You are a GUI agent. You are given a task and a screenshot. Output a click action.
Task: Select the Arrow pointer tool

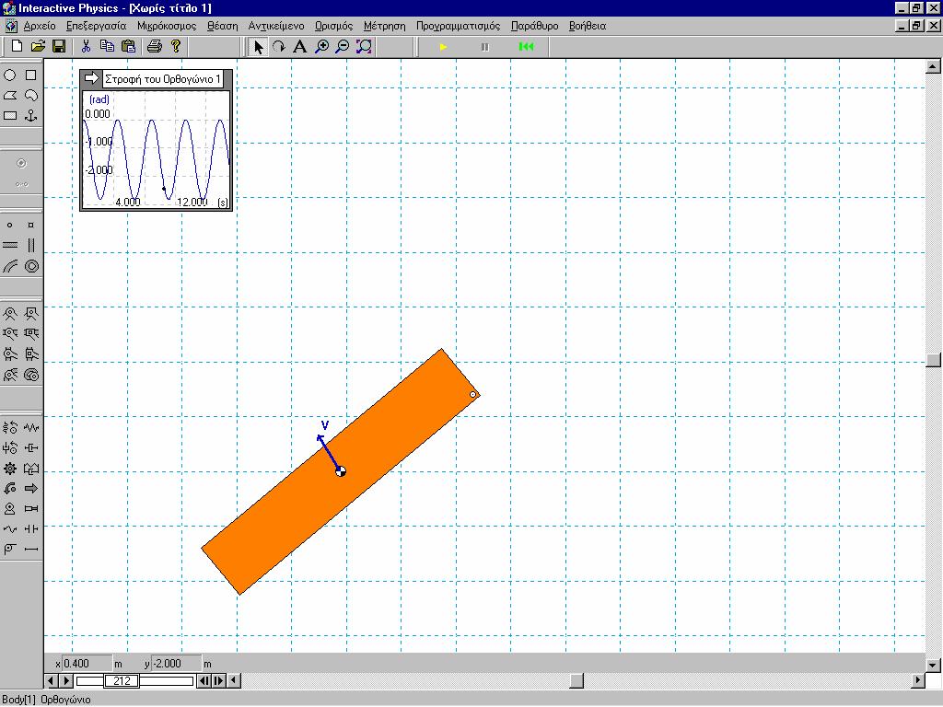259,46
